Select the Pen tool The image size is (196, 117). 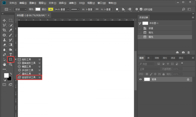pos(4,55)
